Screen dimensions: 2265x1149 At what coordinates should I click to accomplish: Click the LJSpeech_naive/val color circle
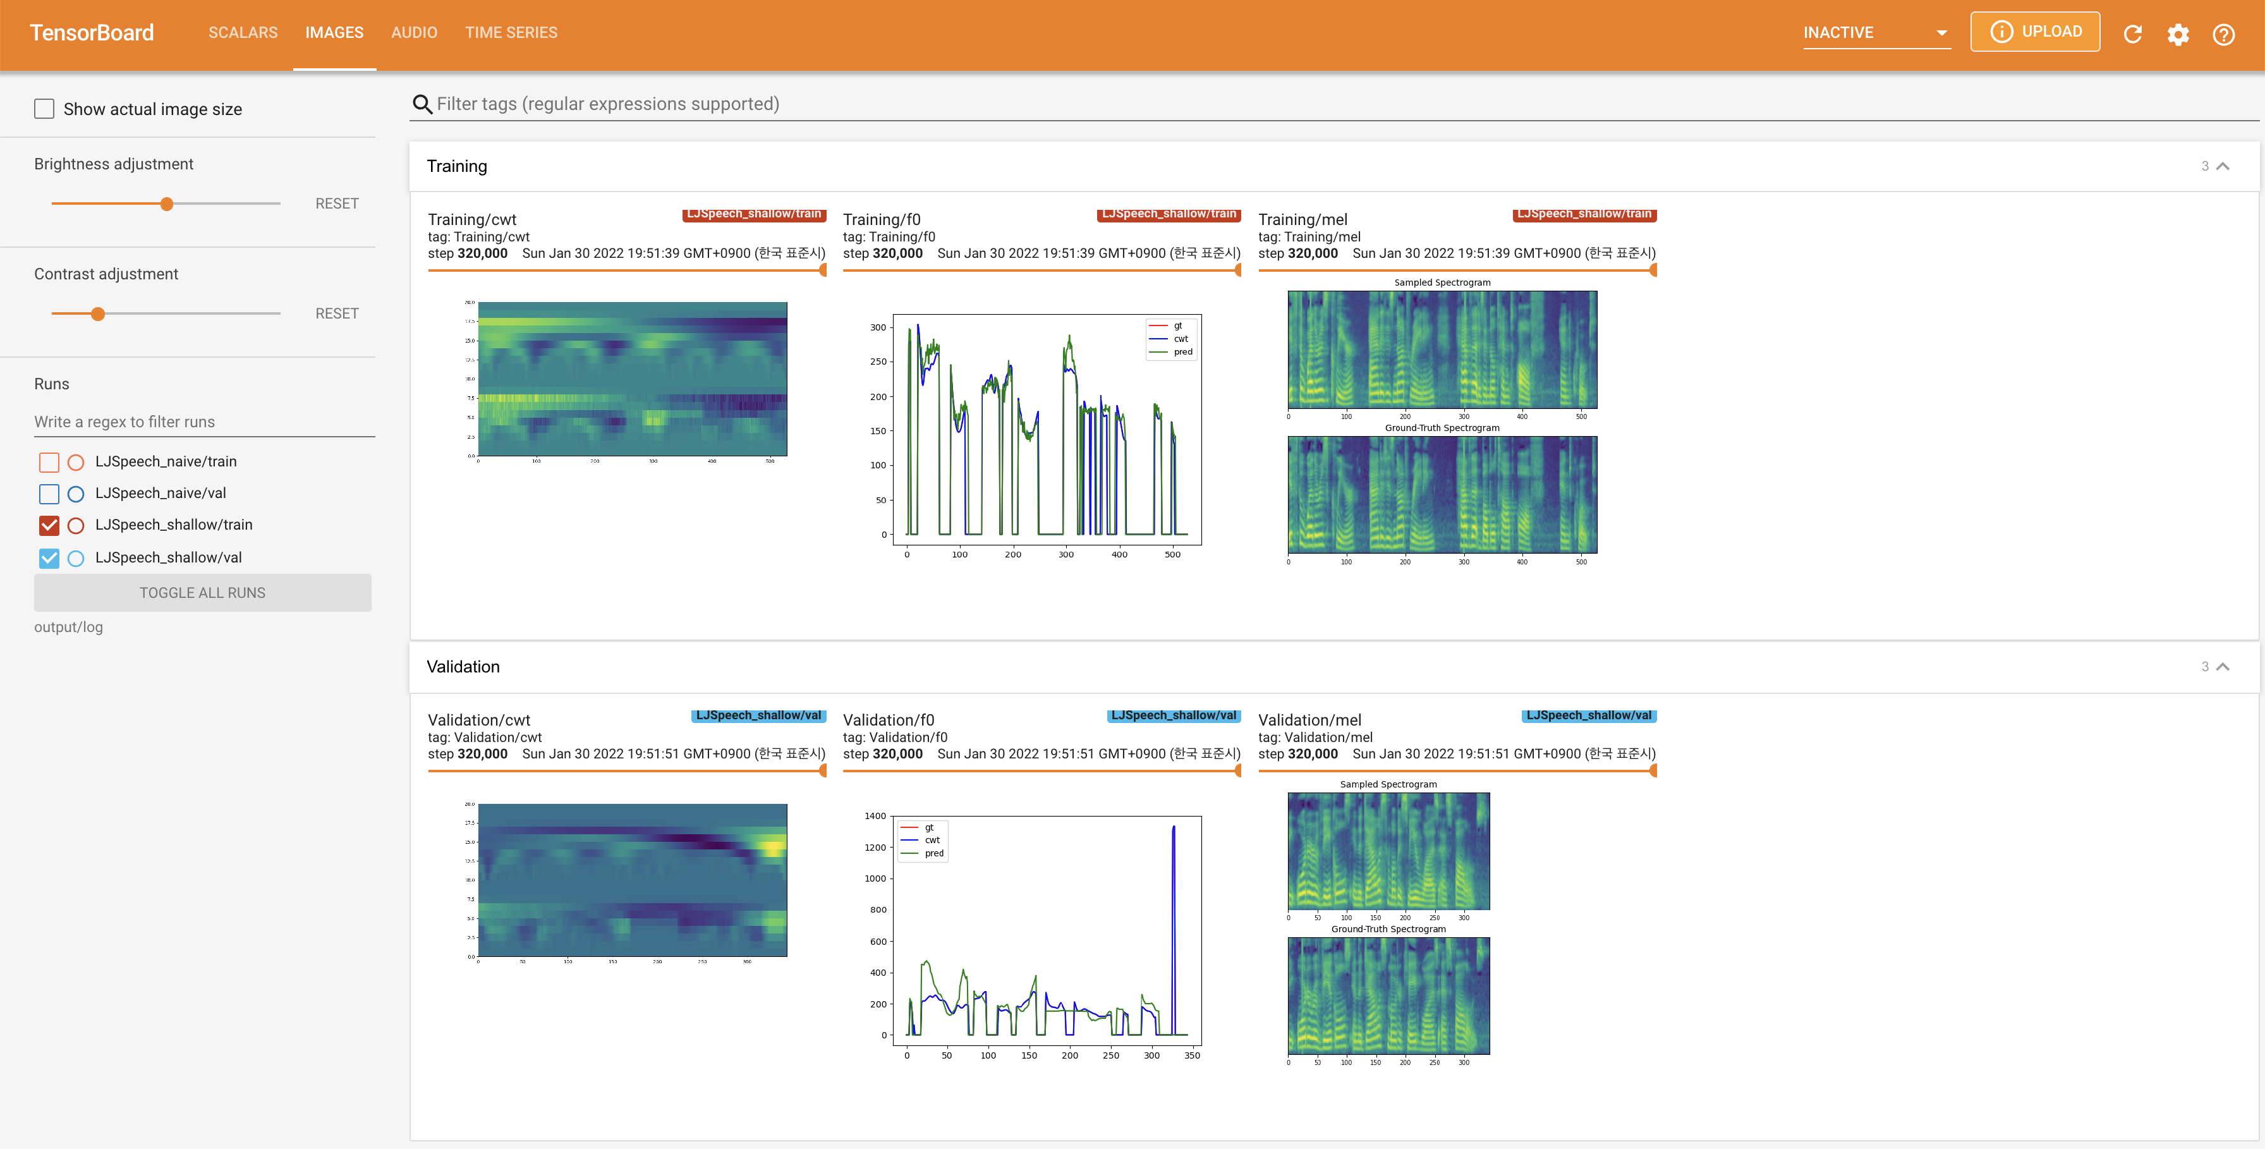point(76,493)
